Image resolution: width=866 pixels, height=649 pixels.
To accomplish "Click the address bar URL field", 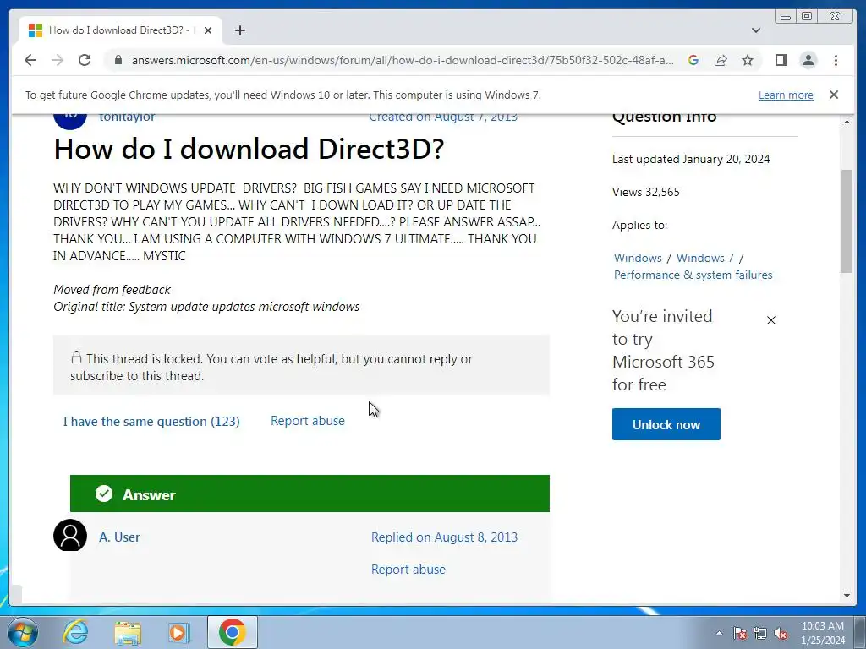I will pyautogui.click(x=402, y=60).
